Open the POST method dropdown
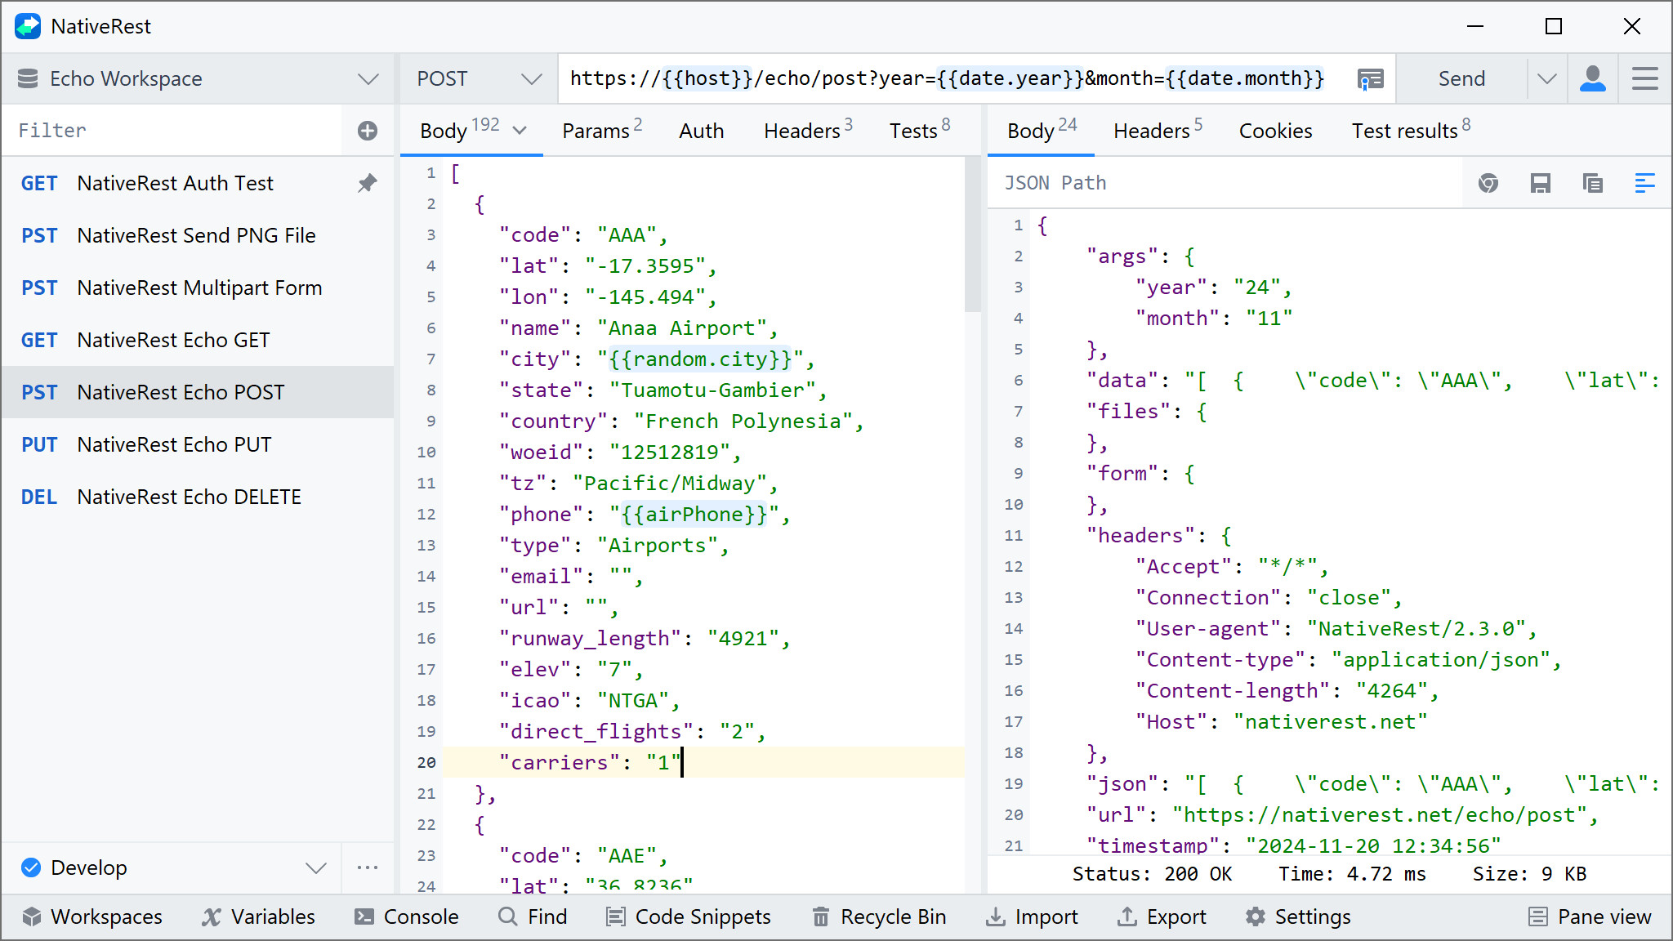Screen dimensions: 1673x941 532,78
